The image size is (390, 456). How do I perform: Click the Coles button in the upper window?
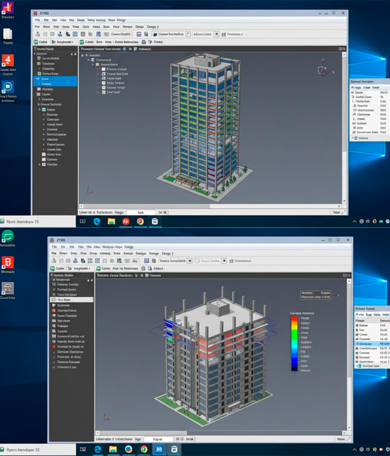coord(43,42)
